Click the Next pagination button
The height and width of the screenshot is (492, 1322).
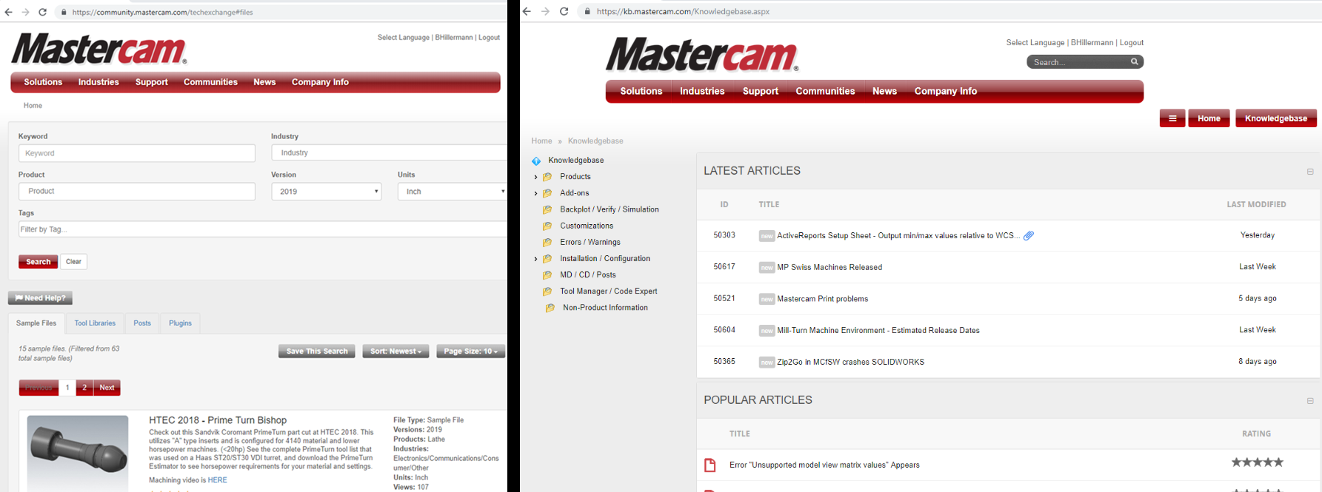107,388
